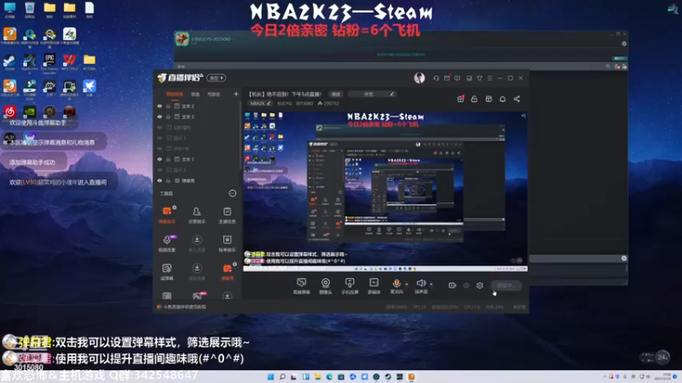Open the 读弹幕 tool

(x=166, y=272)
